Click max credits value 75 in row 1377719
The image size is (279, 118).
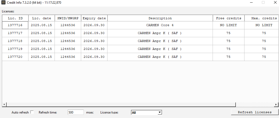point(262,49)
